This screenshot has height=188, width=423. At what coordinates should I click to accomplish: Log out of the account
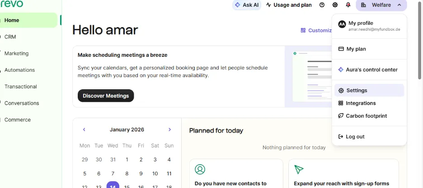coord(369,137)
